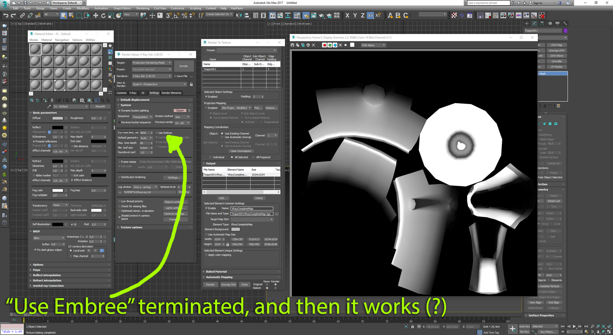Switch to Render Elements tab
Viewport: 613px width, 335px height.
(171, 93)
